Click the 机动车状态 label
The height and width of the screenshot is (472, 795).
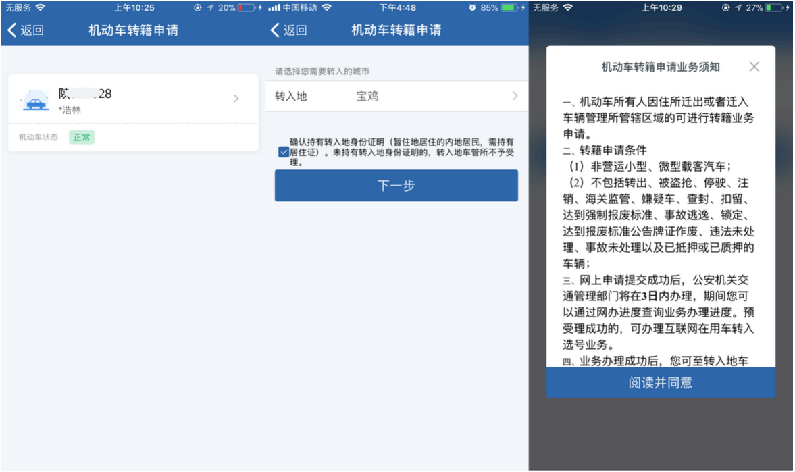click(39, 137)
